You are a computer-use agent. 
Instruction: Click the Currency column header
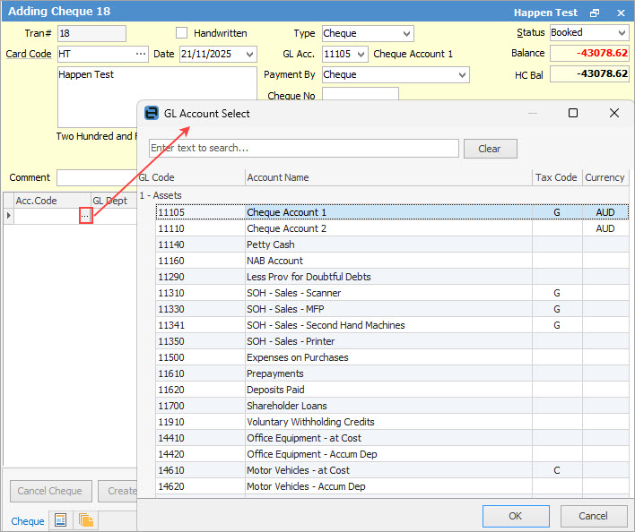605,177
